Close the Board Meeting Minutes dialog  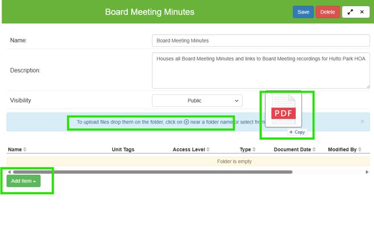pos(362,12)
